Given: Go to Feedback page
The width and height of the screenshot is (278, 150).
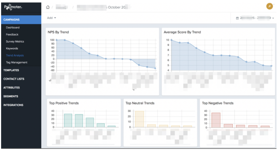Looking at the screenshot, I should tap(12, 35).
